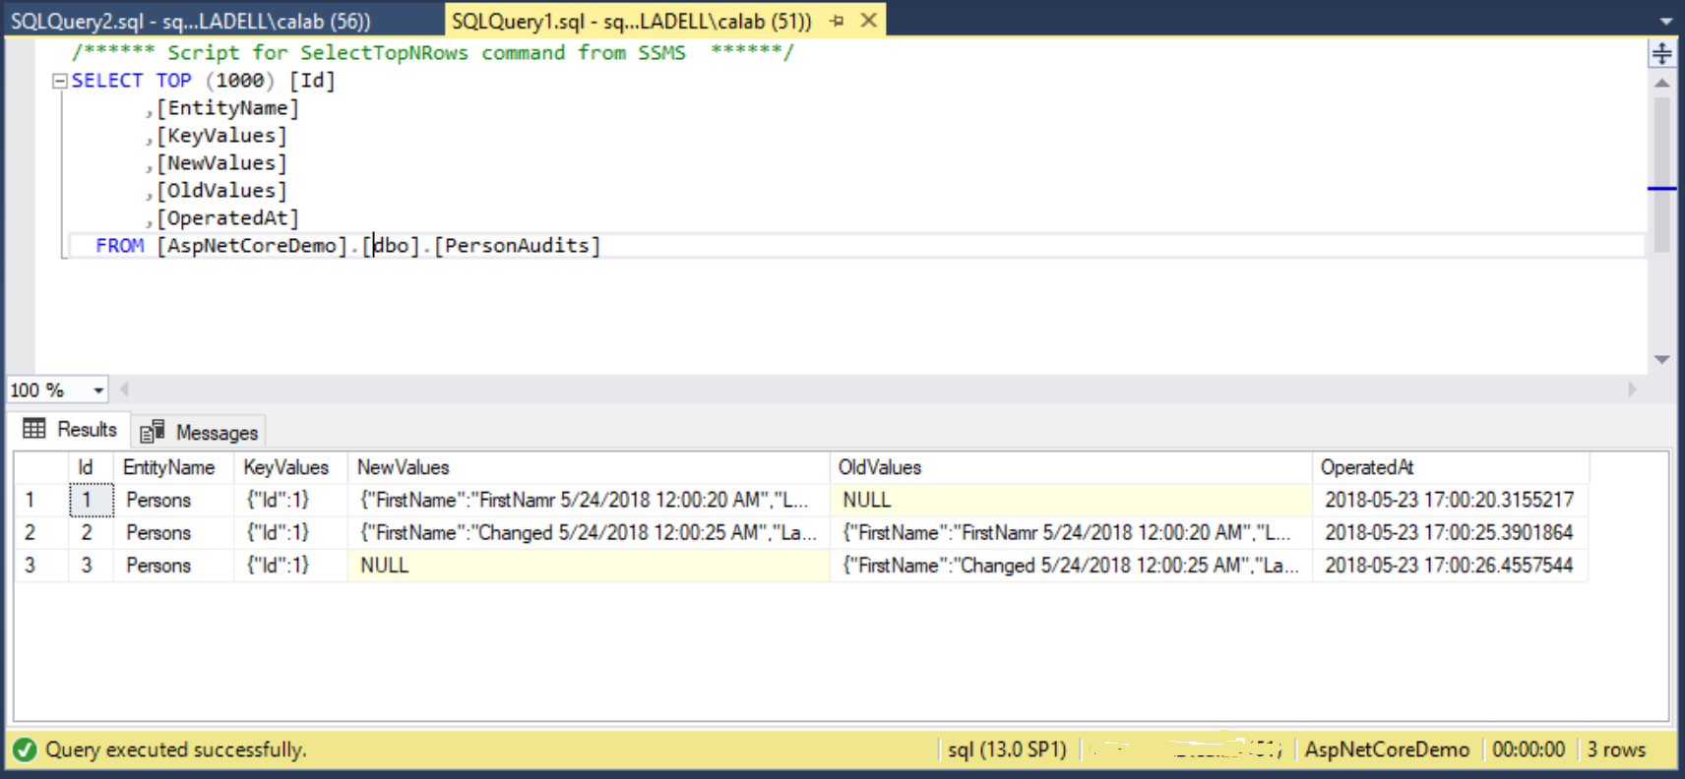Screen dimensions: 1685x779
Task: Click OperatedAt cell 2018-05-23 17:00:26.4557544
Action: pos(1451,566)
